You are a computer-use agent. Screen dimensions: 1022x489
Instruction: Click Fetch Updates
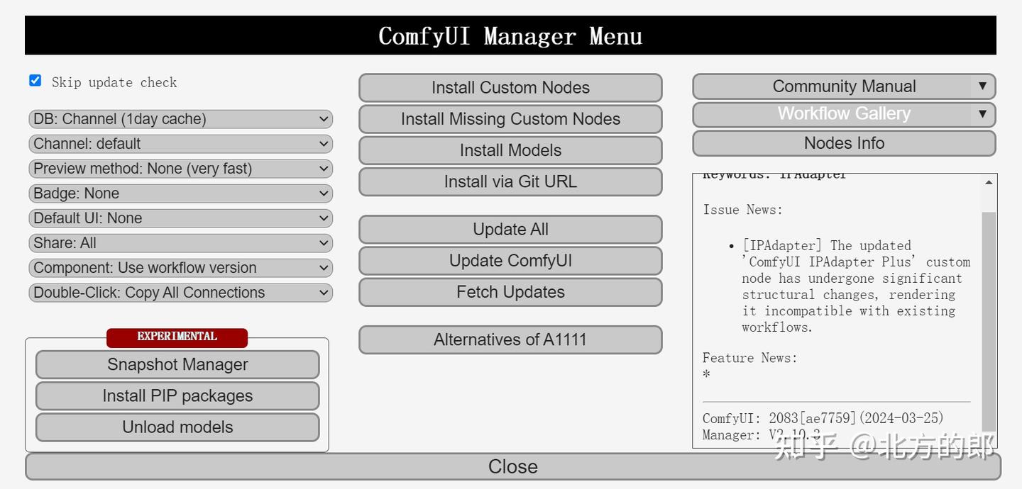pos(510,292)
